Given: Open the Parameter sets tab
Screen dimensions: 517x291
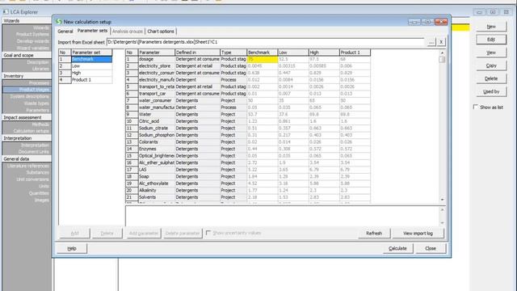Looking at the screenshot, I should coord(92,31).
